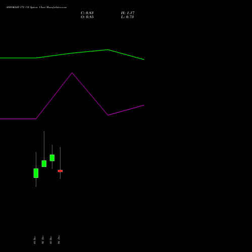The image size is (252, 252).
Task: Click the "04 Dec" date axis label
Action: pos(59,240)
